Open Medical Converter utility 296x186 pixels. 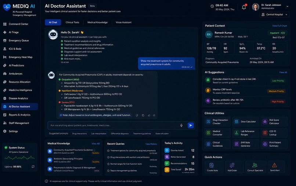pos(217,133)
